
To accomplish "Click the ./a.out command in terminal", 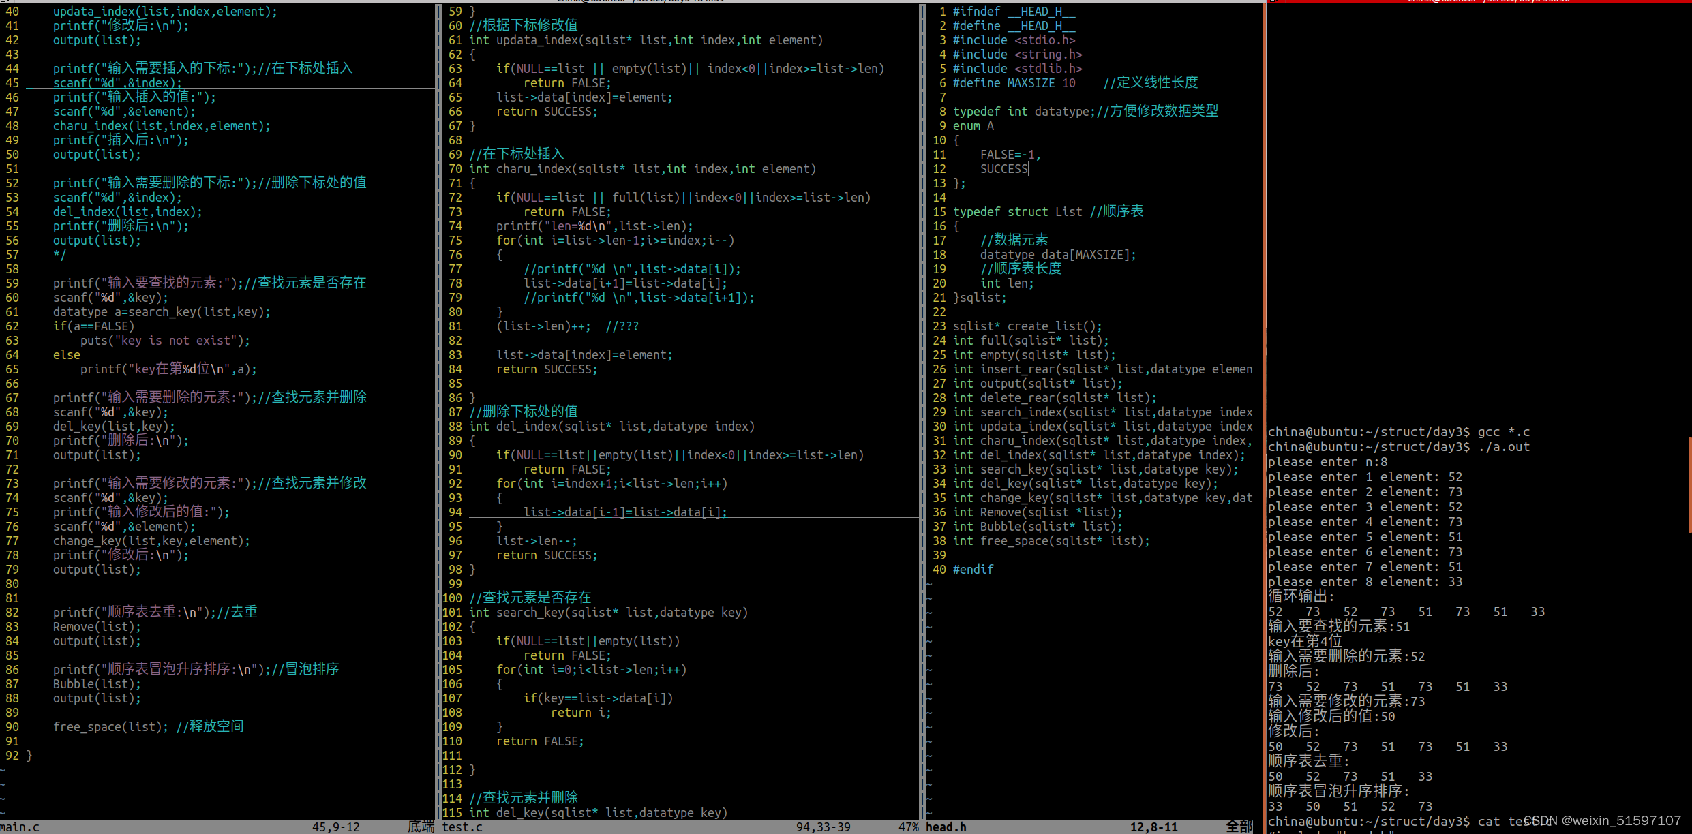I will 1504,447.
